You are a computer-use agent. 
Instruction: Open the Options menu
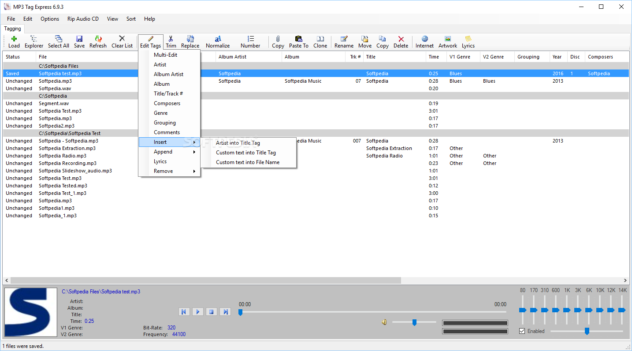50,19
